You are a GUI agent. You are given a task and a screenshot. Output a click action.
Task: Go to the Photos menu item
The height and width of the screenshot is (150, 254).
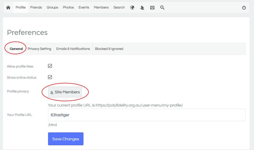click(x=68, y=7)
